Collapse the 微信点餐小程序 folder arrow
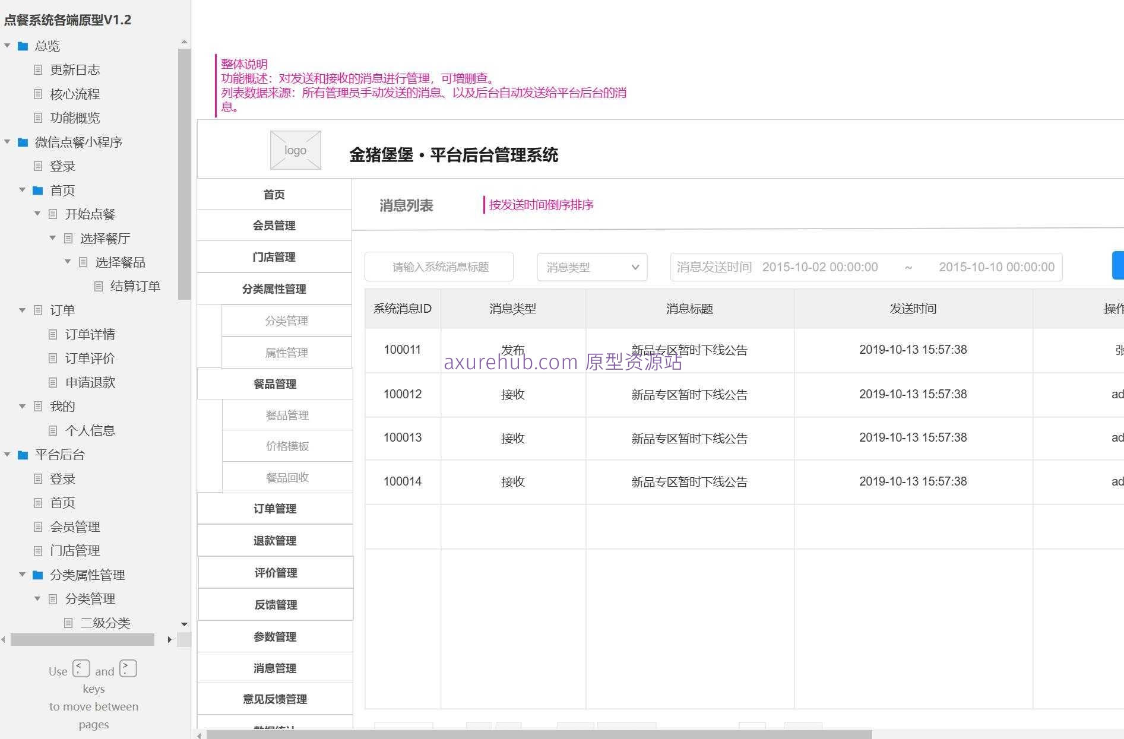Screen dimensions: 1124x739 7,142
